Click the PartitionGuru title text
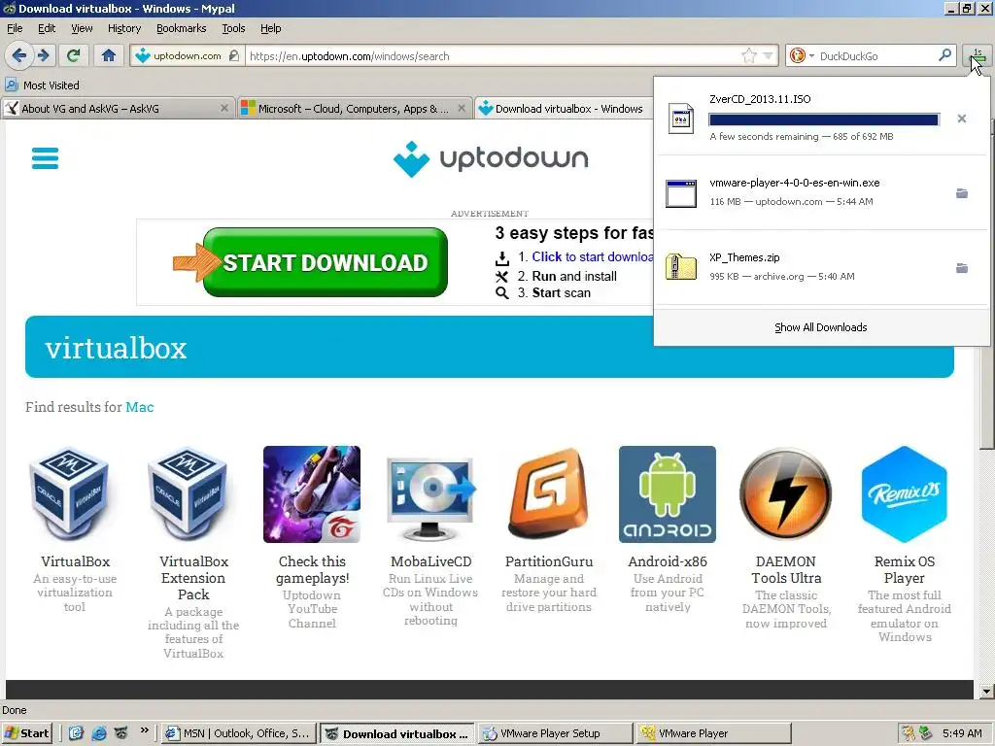 click(x=549, y=561)
